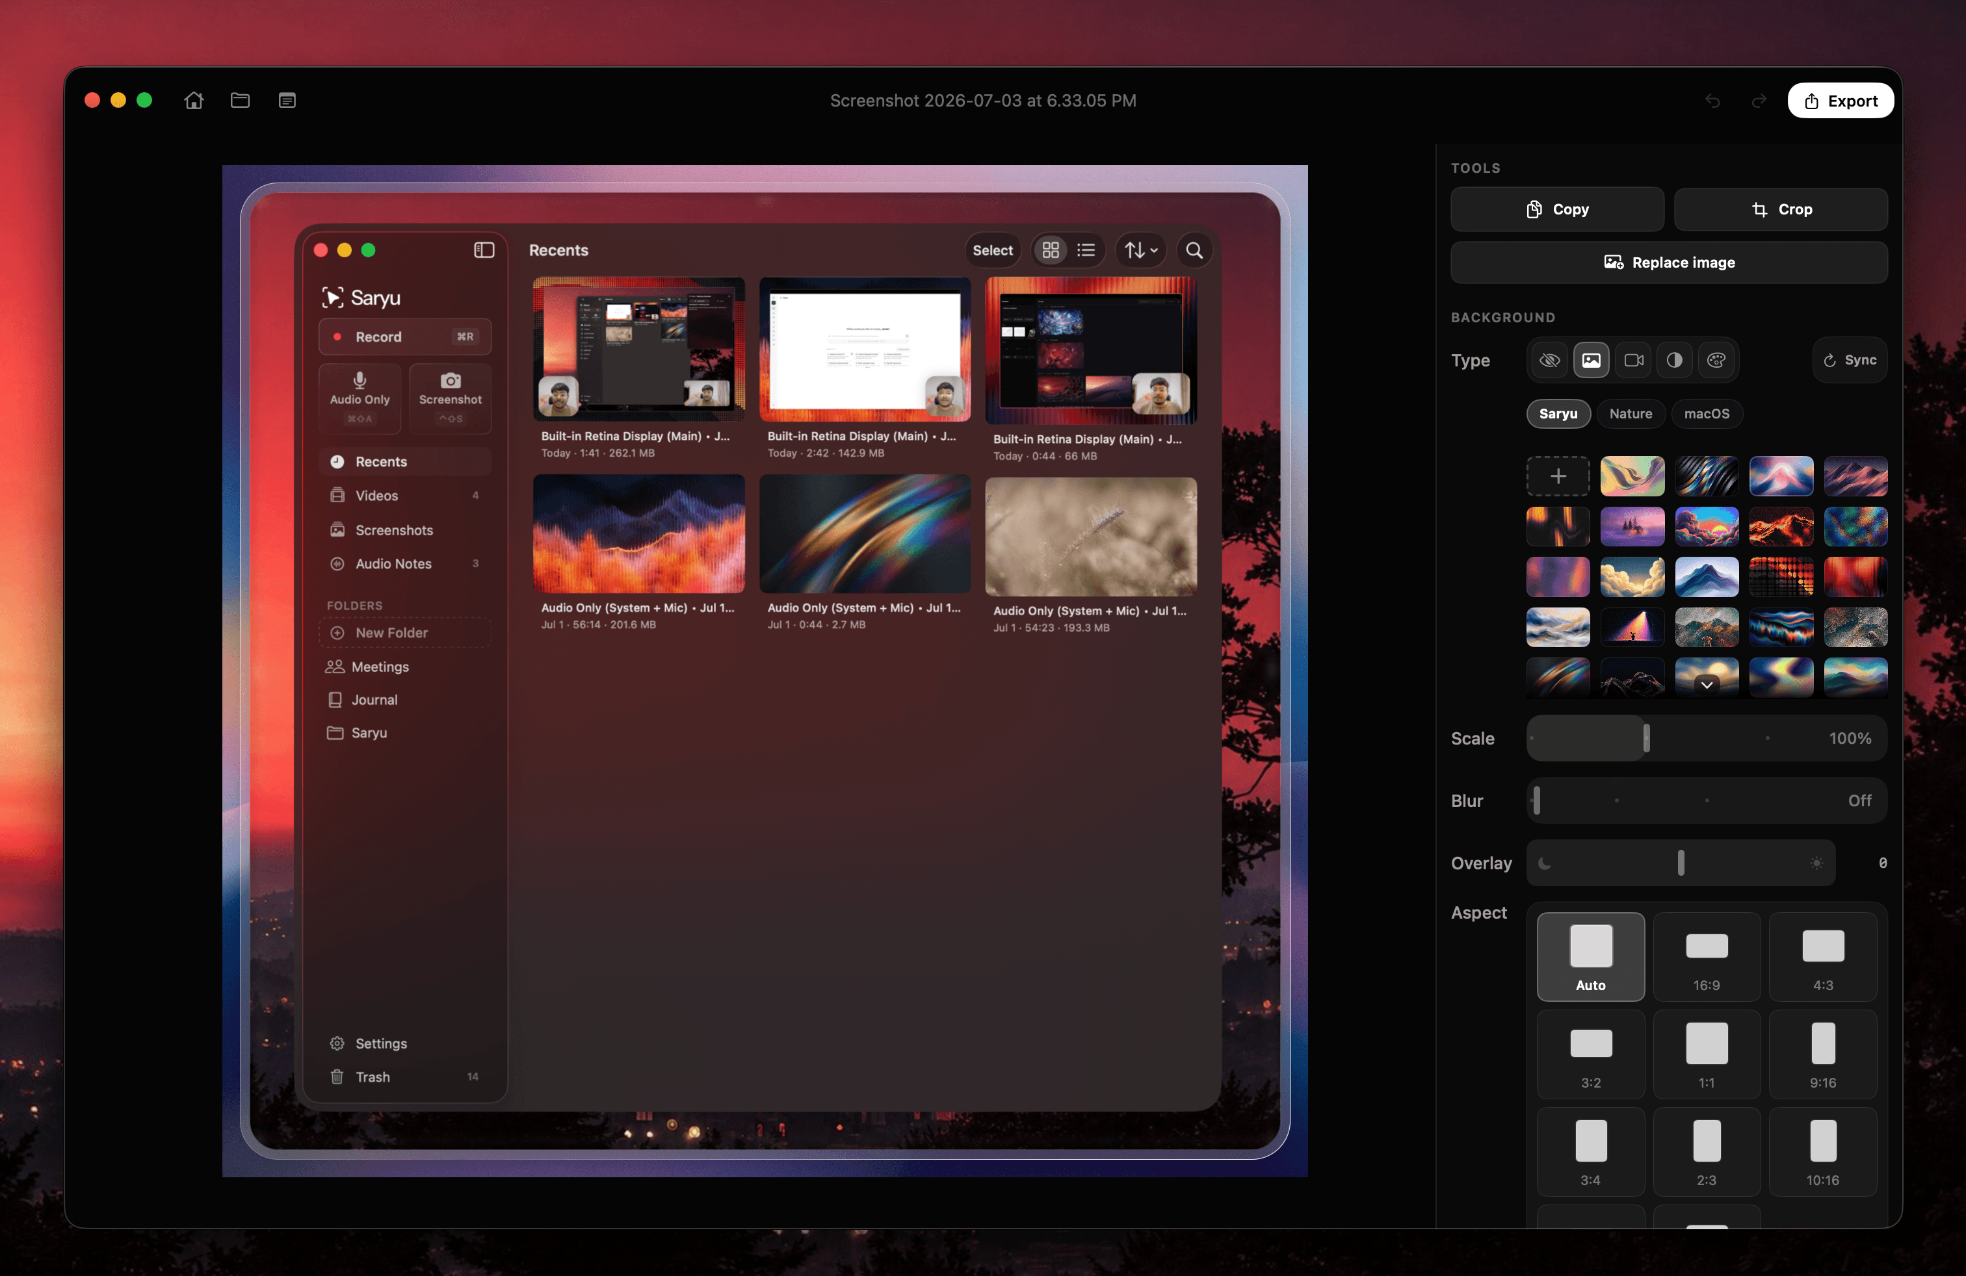
Task: Pick the pastel swirl wallpaper
Action: [x=1632, y=476]
